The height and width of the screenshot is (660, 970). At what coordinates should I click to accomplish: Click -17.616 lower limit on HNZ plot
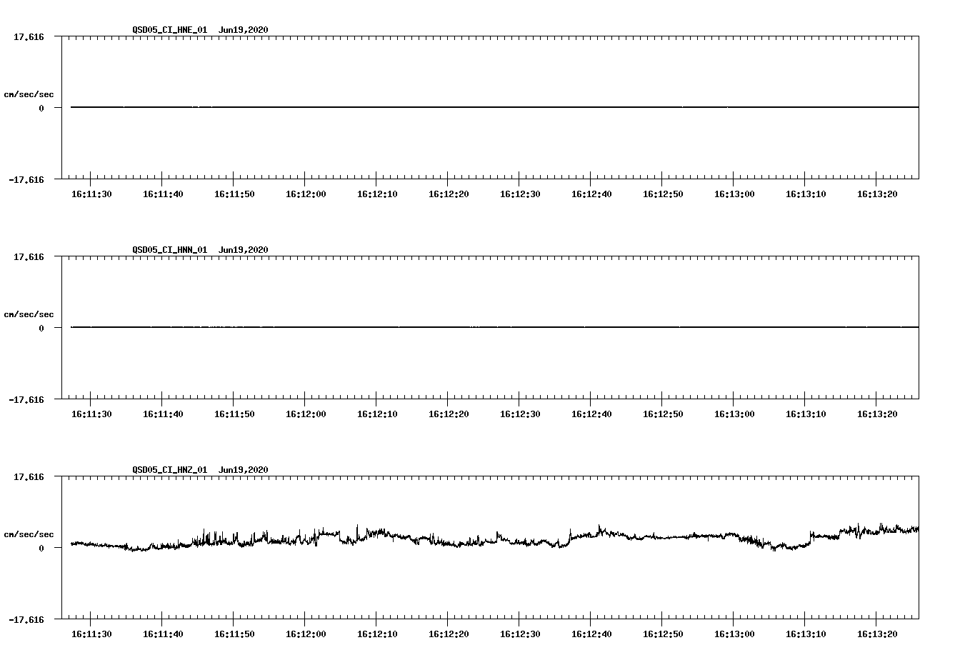pyautogui.click(x=26, y=619)
